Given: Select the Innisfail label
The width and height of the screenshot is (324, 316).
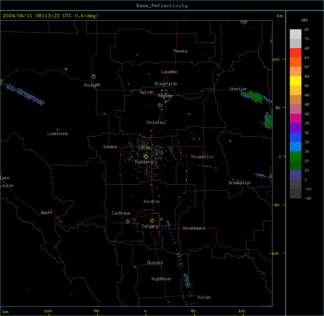Looking at the screenshot, I should click(x=156, y=122).
